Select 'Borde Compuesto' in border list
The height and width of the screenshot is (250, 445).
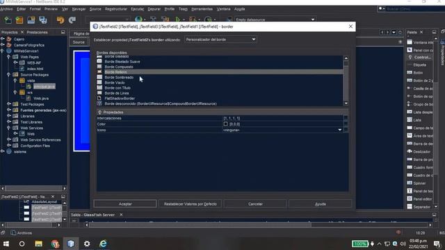(119, 67)
